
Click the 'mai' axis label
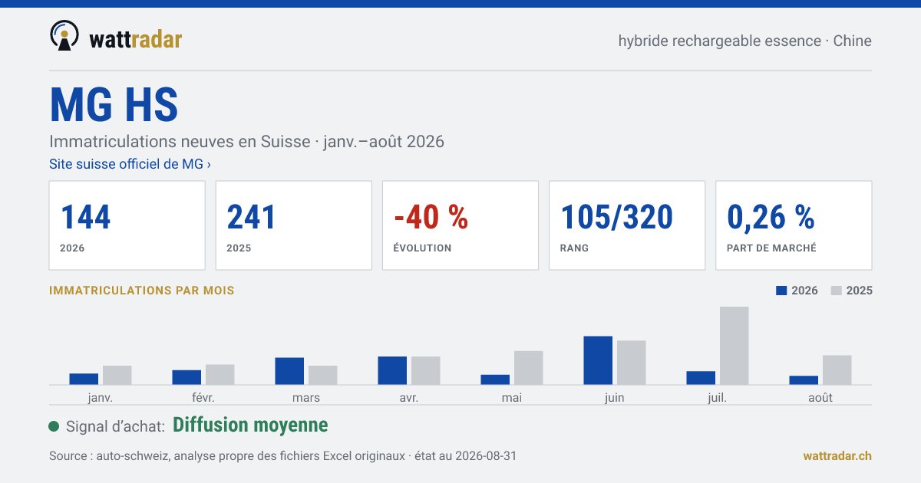[512, 397]
